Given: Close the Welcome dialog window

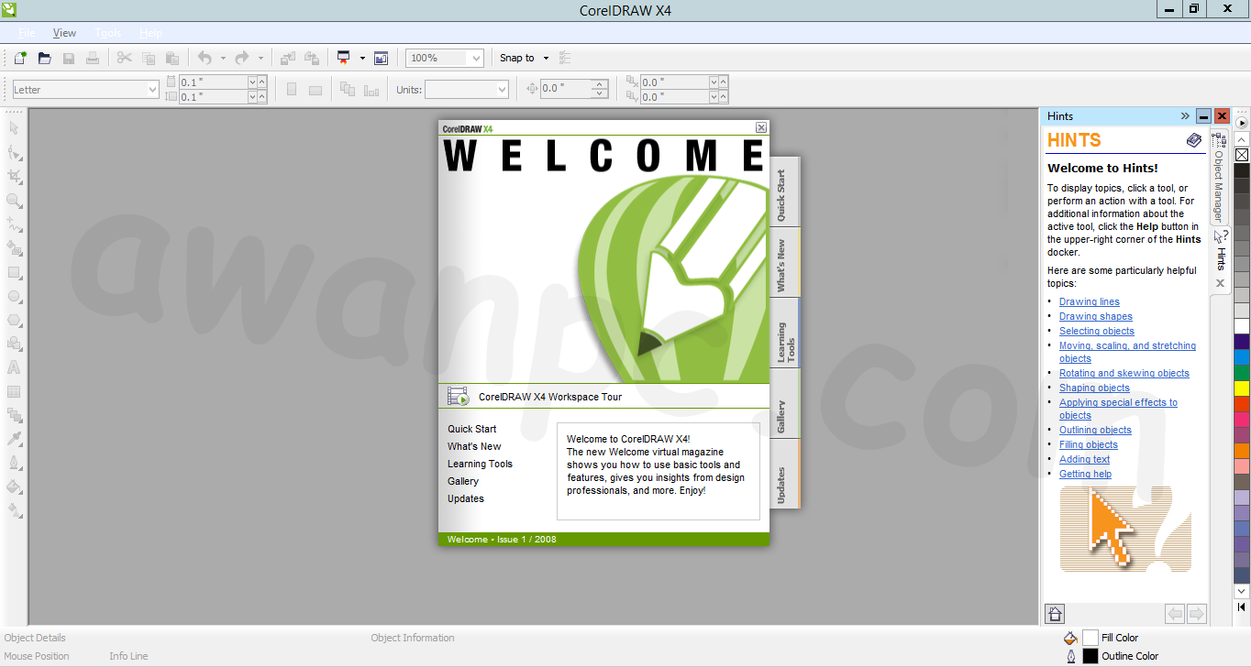Looking at the screenshot, I should [761, 128].
